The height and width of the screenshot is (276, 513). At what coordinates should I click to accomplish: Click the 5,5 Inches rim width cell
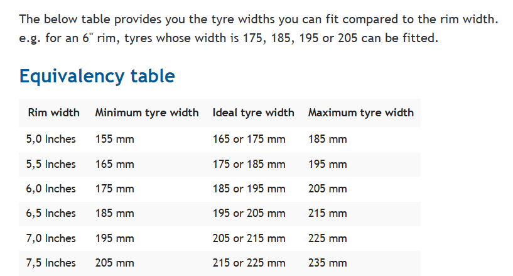pyautogui.click(x=51, y=164)
